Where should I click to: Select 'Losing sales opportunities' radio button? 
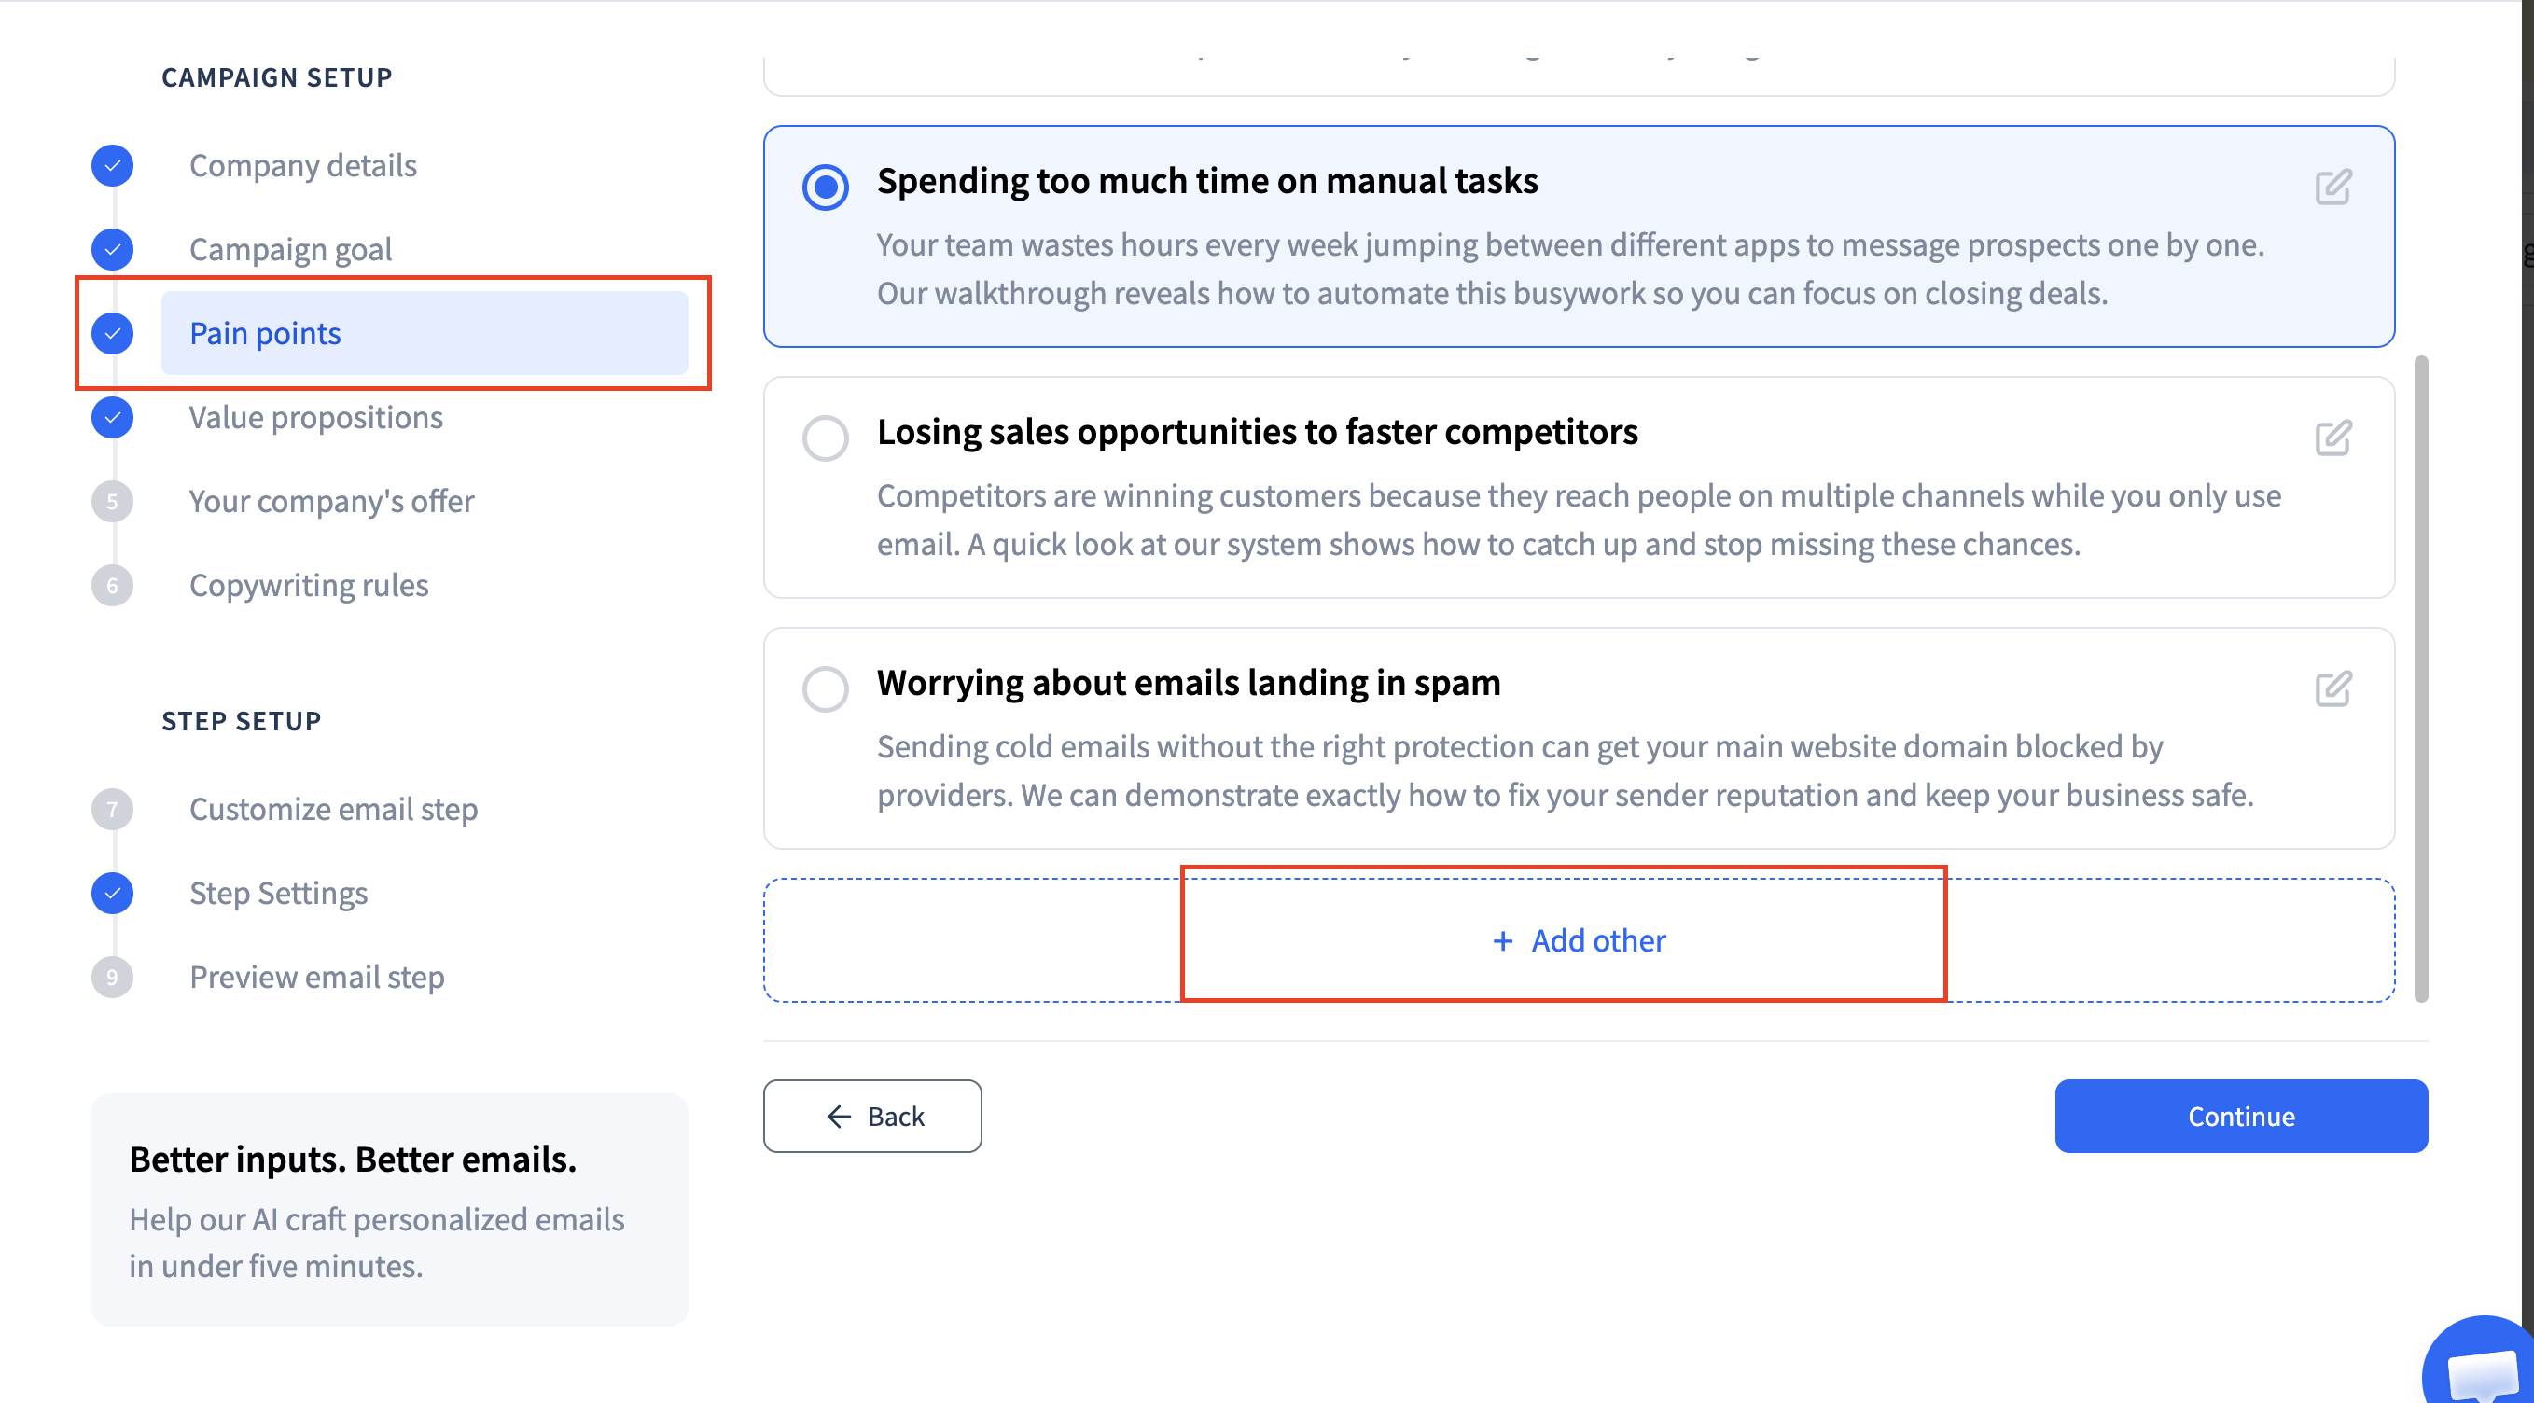tap(826, 438)
